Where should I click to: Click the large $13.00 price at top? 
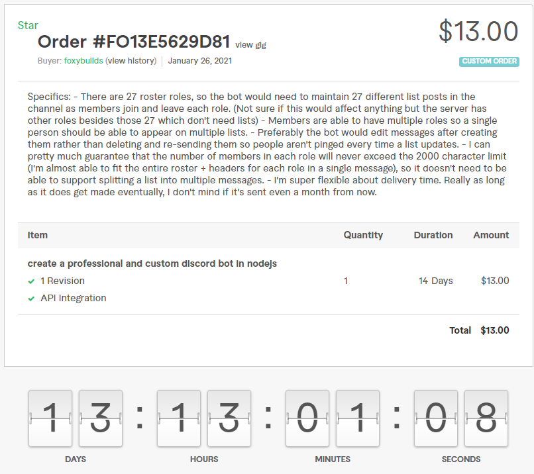coord(478,31)
